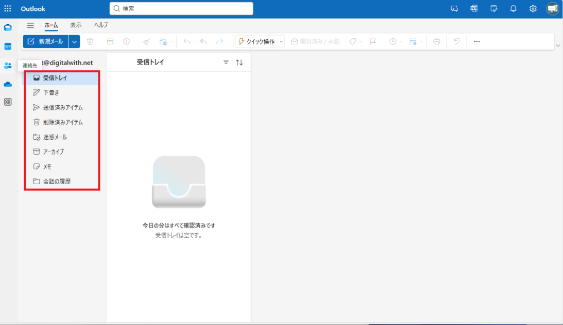
Task: Click the reply all icon
Action: click(x=203, y=42)
